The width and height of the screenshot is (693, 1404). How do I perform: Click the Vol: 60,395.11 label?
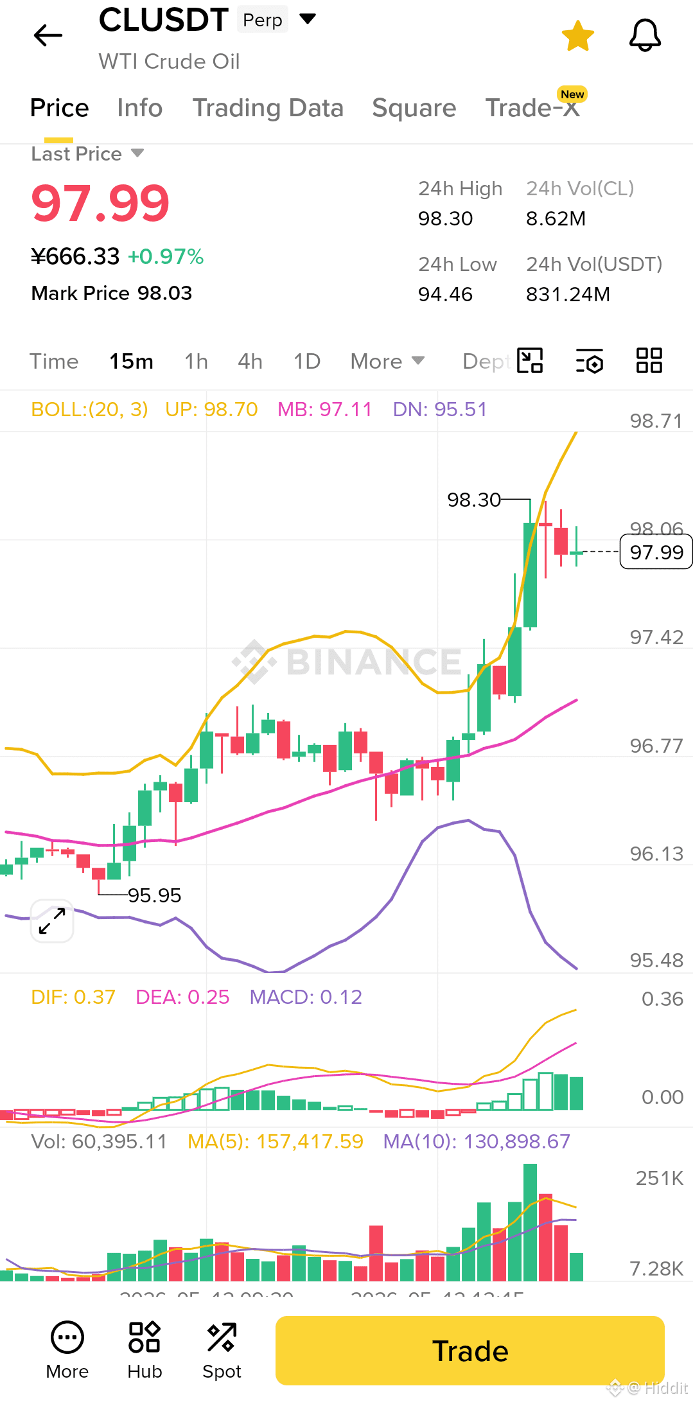[99, 1141]
